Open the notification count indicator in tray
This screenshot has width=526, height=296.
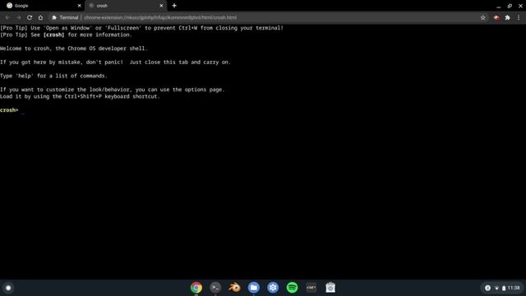(x=487, y=288)
